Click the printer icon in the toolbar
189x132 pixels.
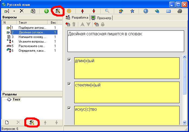click(180, 11)
